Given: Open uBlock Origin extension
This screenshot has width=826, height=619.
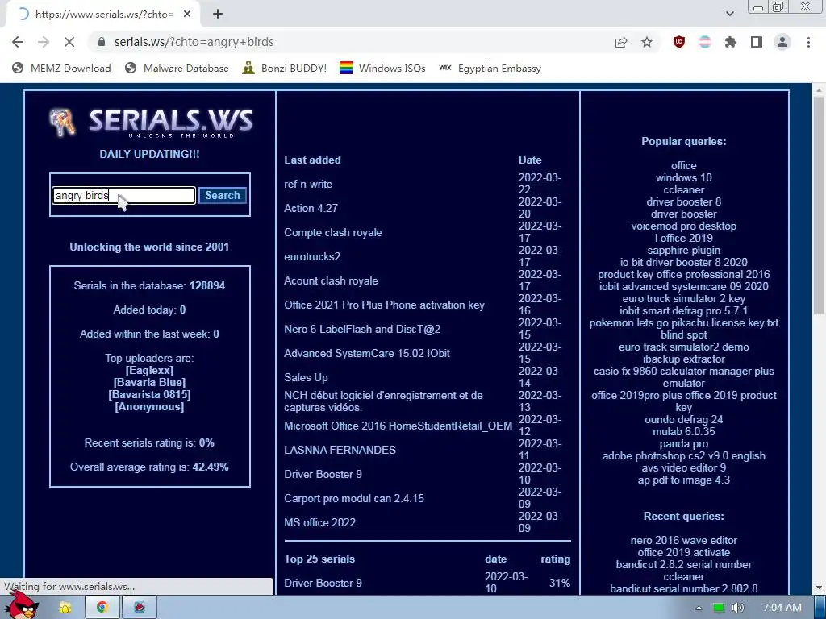Looking at the screenshot, I should 679,42.
